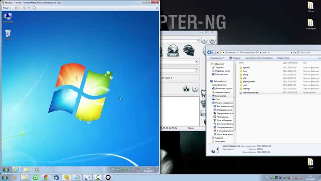Click the Explorer search field
This screenshot has height=181, width=321.
coord(310,52)
